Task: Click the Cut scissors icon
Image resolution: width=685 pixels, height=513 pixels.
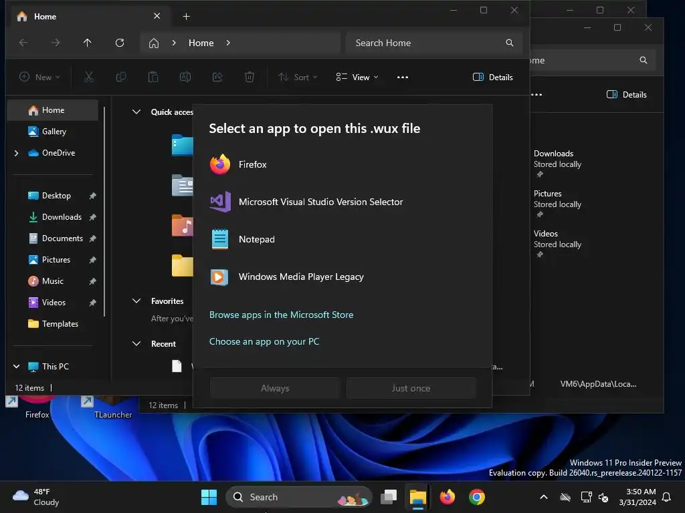Action: pos(89,77)
